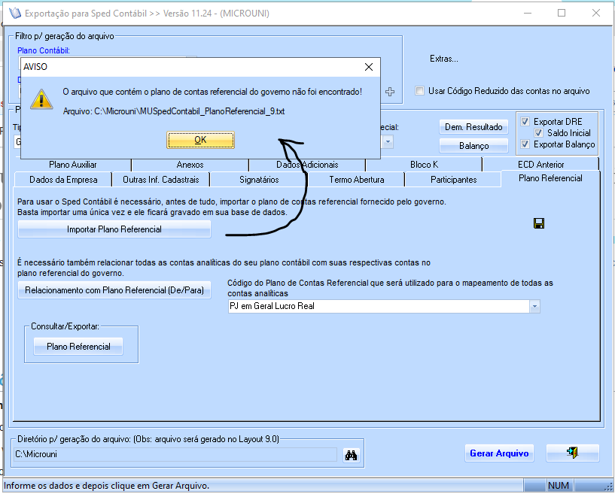This screenshot has width=615, height=494.
Task: Minimize the Exportação para Sped Contábil window
Action: [x=528, y=13]
